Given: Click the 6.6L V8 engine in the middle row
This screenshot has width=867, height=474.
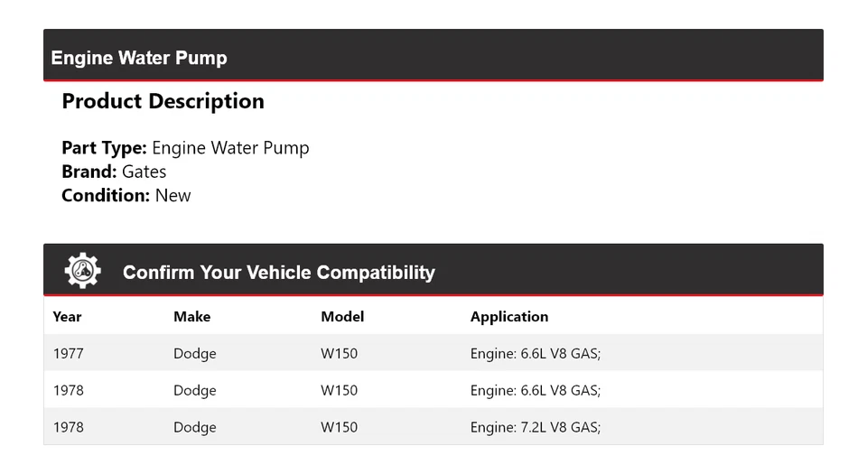Looking at the screenshot, I should pyautogui.click(x=535, y=391).
